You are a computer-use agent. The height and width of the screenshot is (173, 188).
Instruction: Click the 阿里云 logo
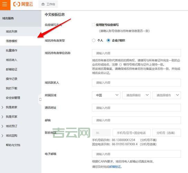coord(23,4)
